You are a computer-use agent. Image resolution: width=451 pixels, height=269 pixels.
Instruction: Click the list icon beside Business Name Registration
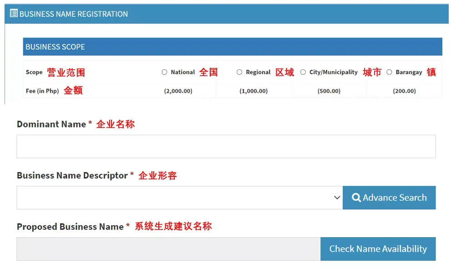pyautogui.click(x=14, y=13)
